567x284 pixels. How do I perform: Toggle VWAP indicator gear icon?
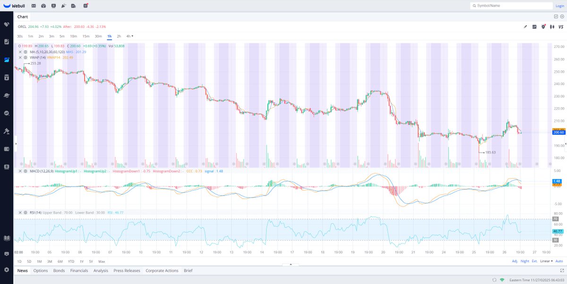[25, 57]
